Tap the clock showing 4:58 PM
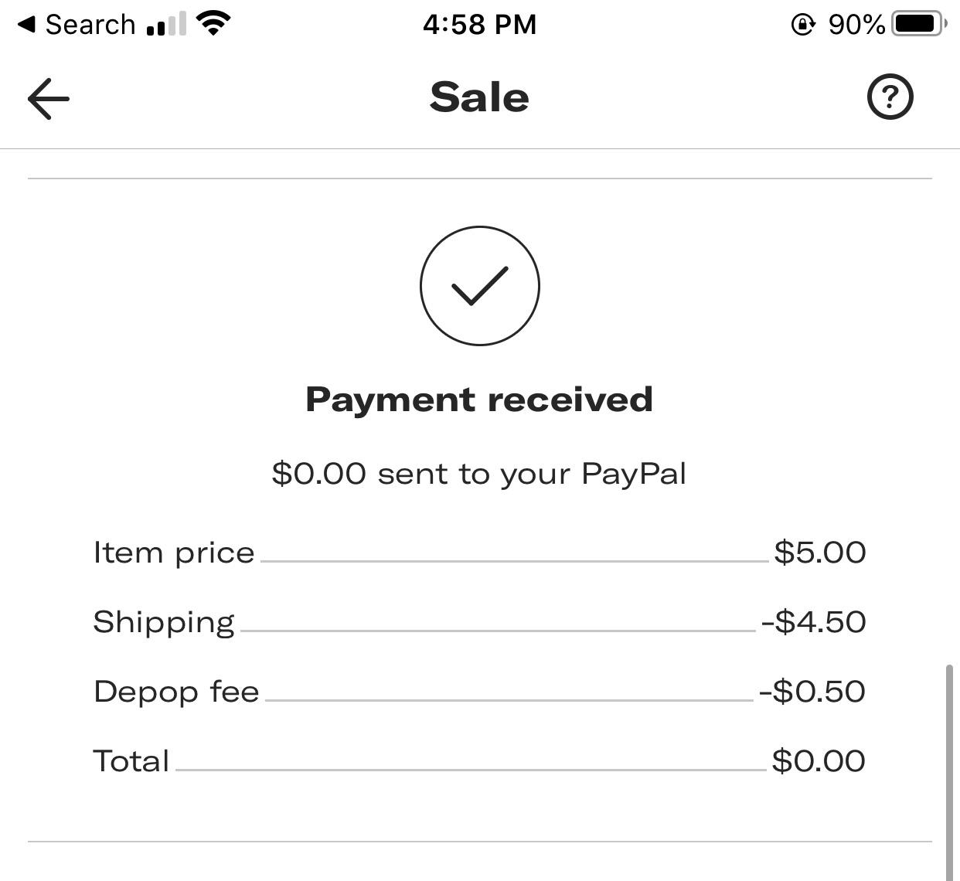The width and height of the screenshot is (960, 881). coord(479,24)
